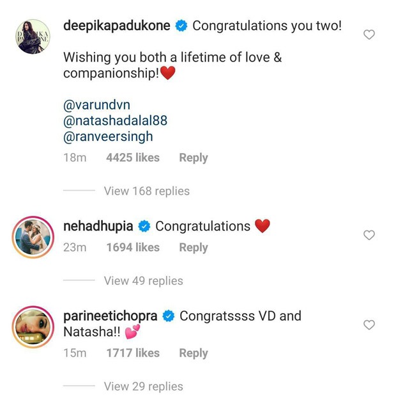This screenshot has width=396, height=404.
Task: Open the deepikapadukone username
Action: point(118,26)
